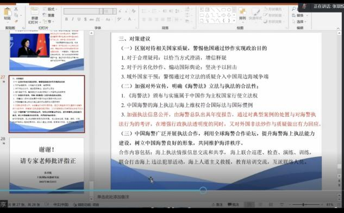Click the font color A icon
The width and height of the screenshot is (344, 213).
coord(130,20)
